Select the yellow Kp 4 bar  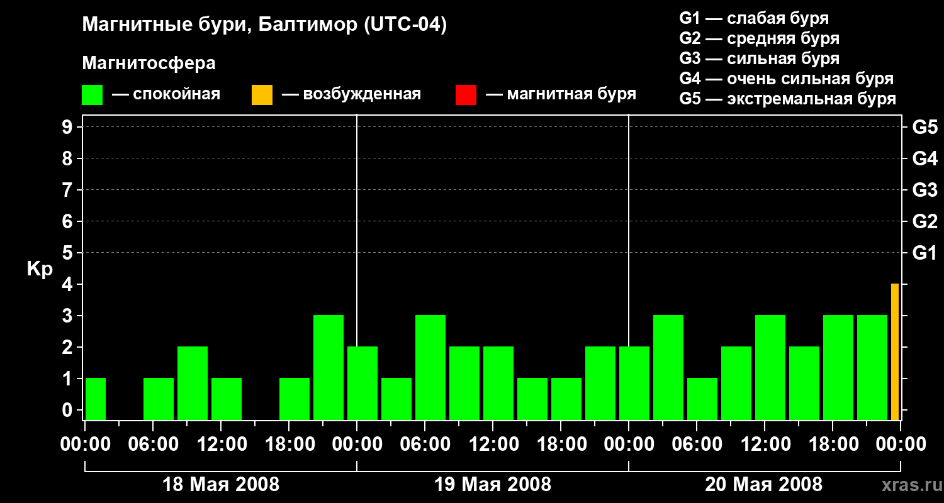(895, 351)
